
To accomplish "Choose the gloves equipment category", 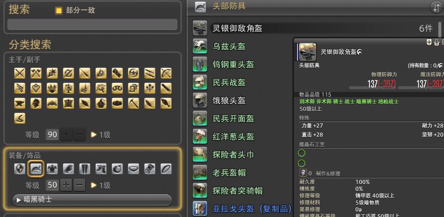I will tap(68, 169).
